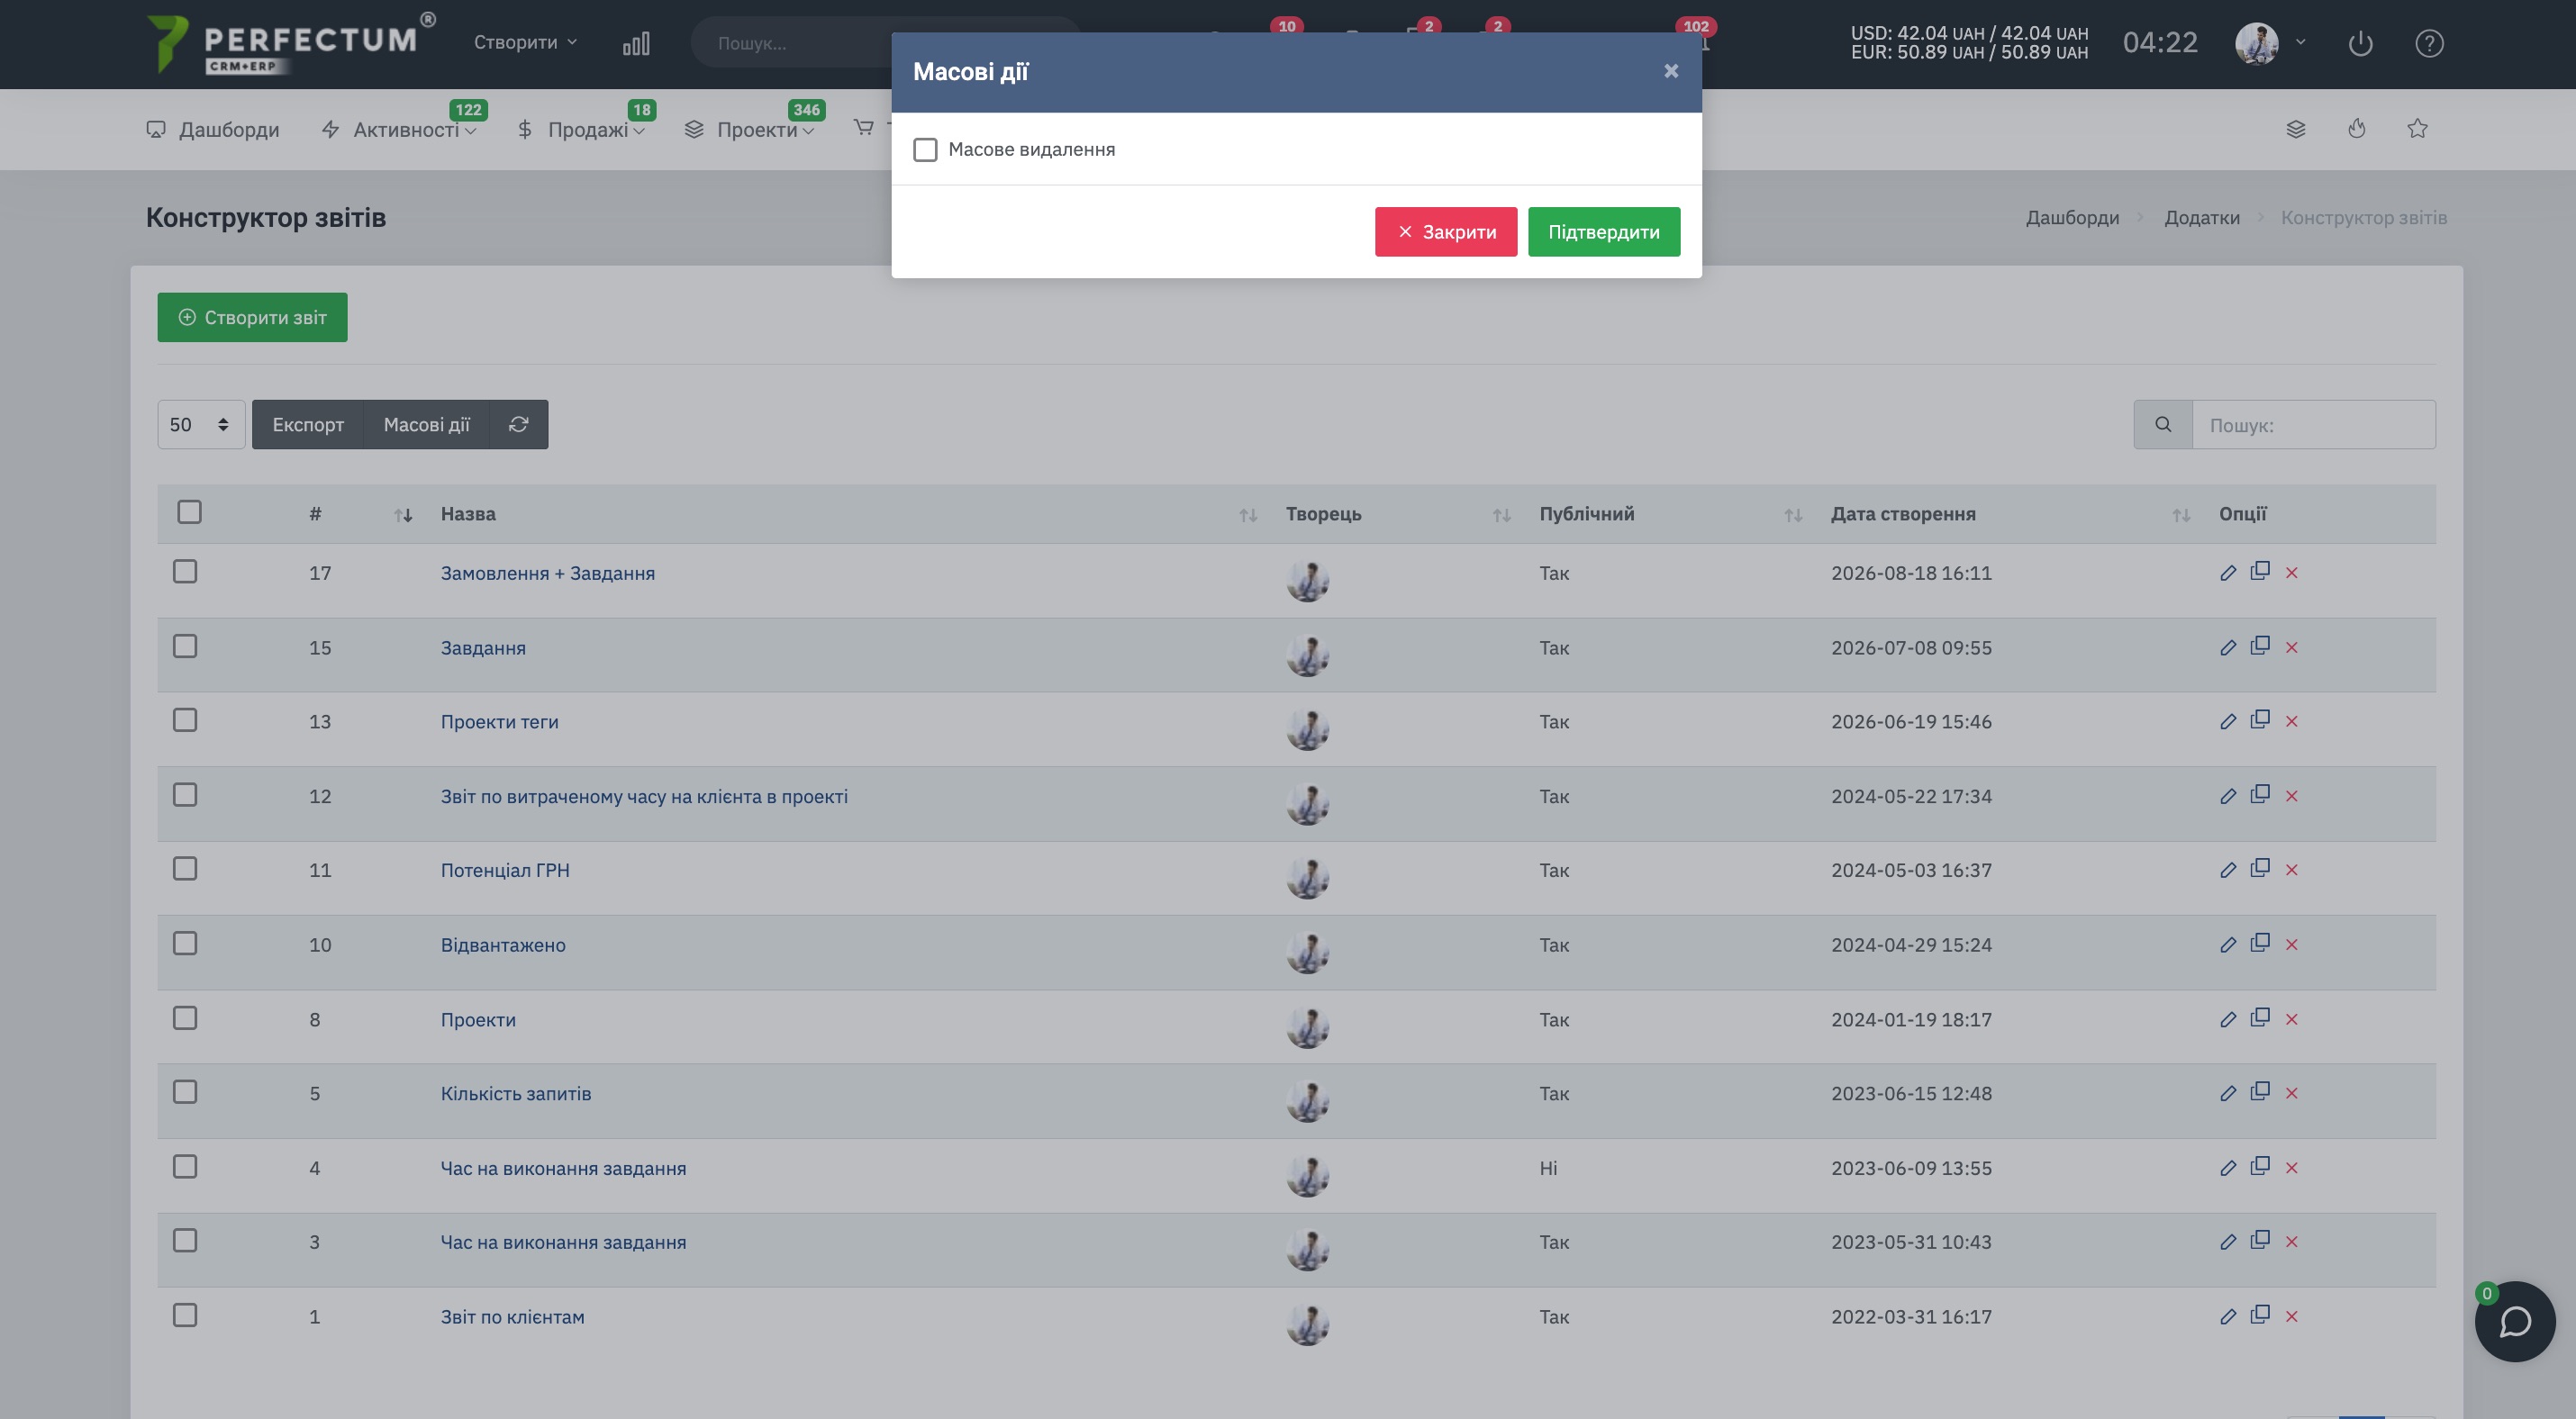Screen dimensions: 2576x1419
Task: Click the edit pencil icon for report 17
Action: point(2227,573)
